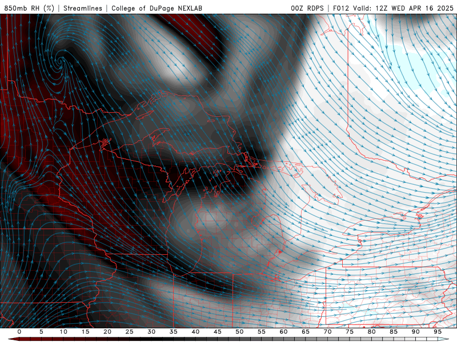The image size is (457, 342).
Task: Click the '850mb RH (%)' title text
Action: tap(29, 8)
